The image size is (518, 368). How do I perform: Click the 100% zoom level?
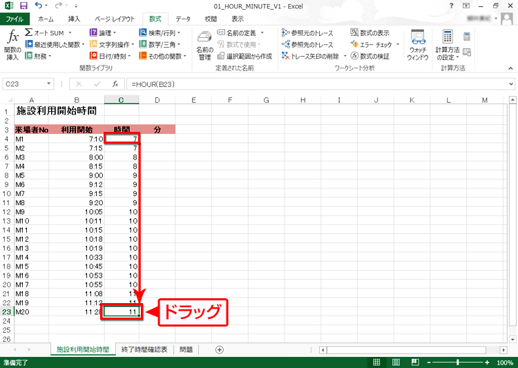point(505,362)
